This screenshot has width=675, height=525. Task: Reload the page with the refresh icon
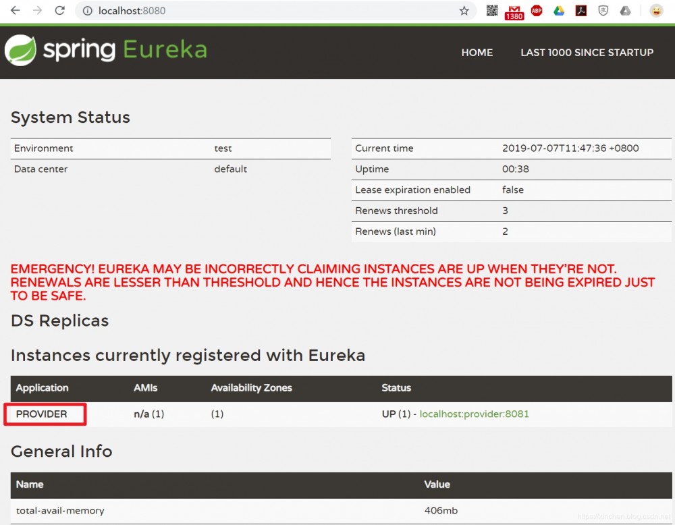[60, 10]
